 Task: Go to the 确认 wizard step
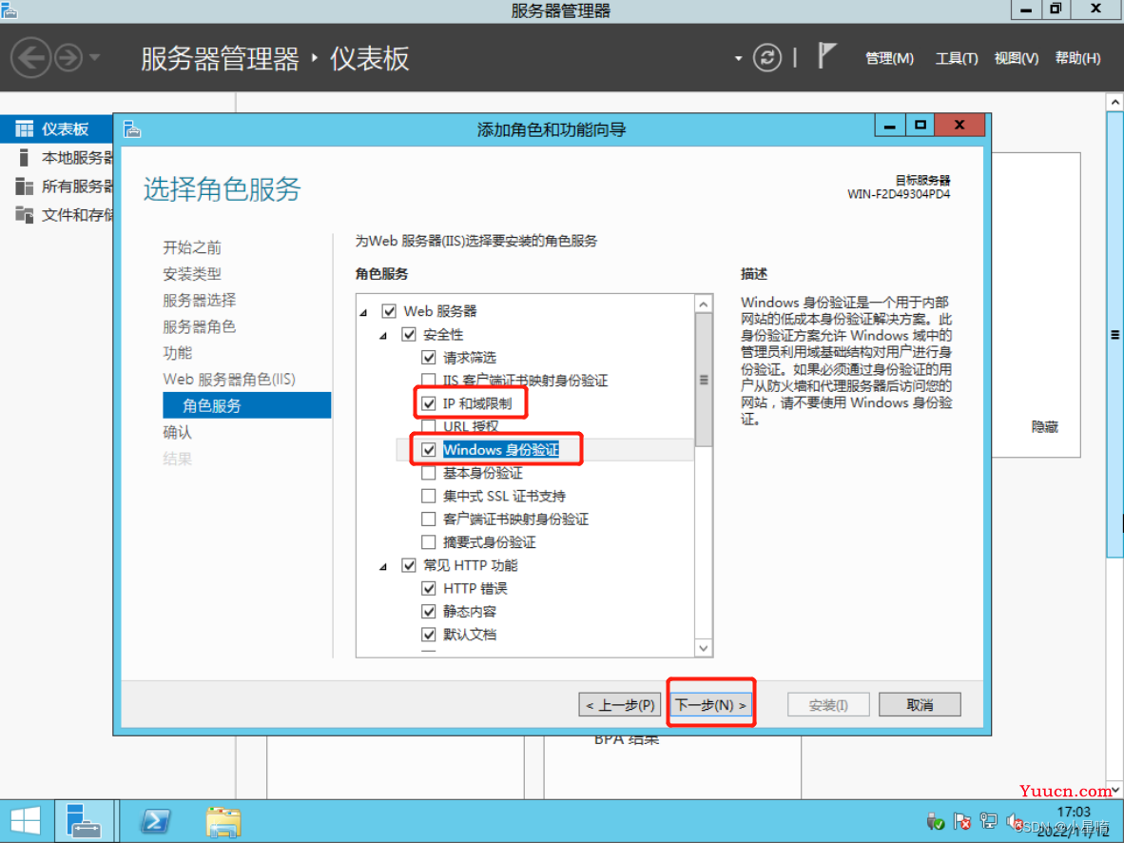click(x=178, y=432)
